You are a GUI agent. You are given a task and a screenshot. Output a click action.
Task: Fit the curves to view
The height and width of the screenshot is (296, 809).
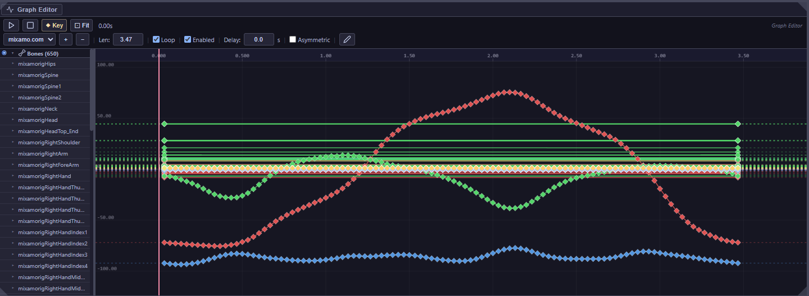click(x=81, y=25)
